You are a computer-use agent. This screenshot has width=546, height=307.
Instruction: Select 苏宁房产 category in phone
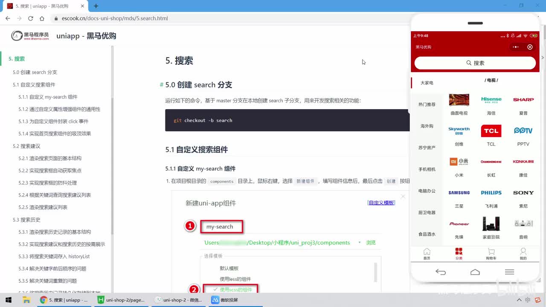pos(427,148)
